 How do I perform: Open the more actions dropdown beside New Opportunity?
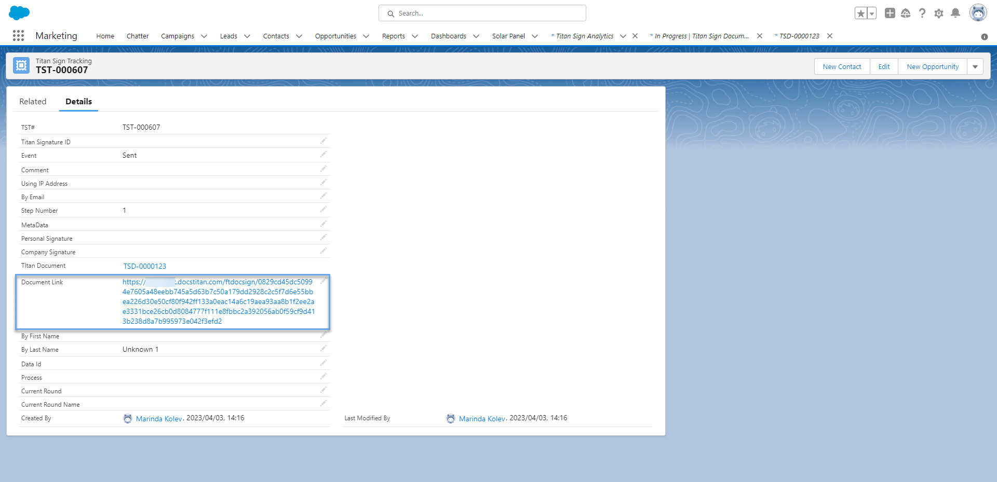point(975,66)
